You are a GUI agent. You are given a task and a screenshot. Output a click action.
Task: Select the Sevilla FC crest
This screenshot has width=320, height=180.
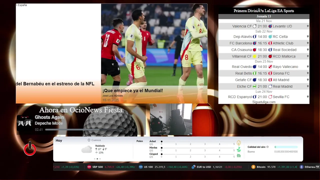(270, 97)
